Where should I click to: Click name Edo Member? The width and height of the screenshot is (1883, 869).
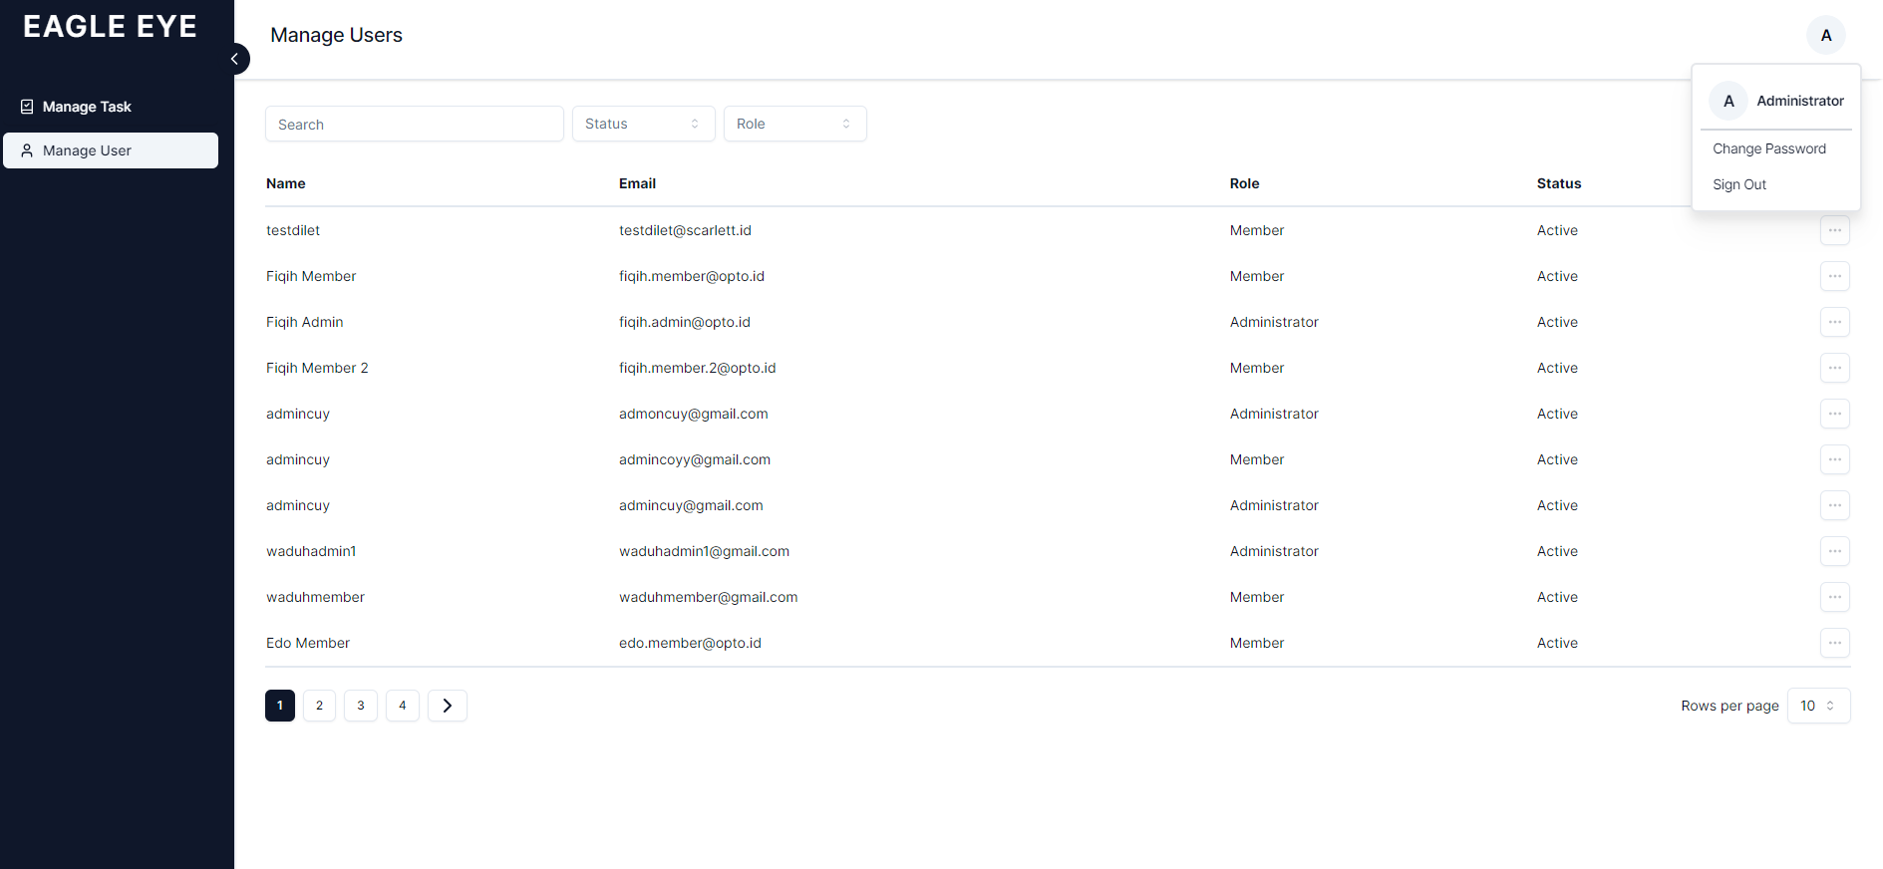[308, 643]
